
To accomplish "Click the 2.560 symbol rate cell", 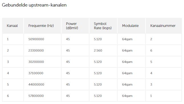I will 98,50.
